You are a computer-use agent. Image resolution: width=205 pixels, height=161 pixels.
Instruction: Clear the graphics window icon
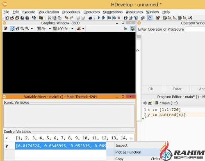(5, 29)
